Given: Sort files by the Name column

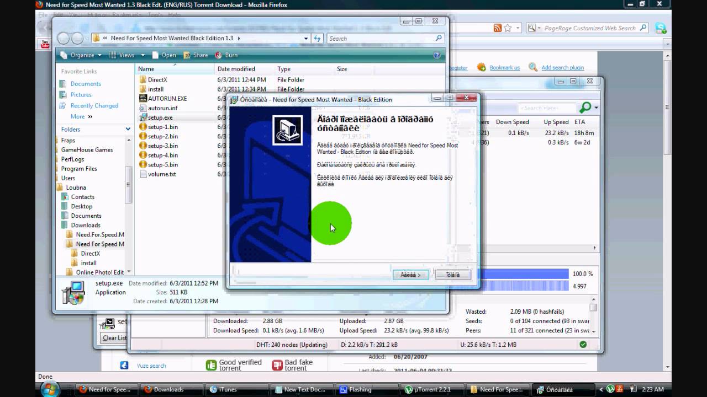Looking at the screenshot, I should click(175, 69).
